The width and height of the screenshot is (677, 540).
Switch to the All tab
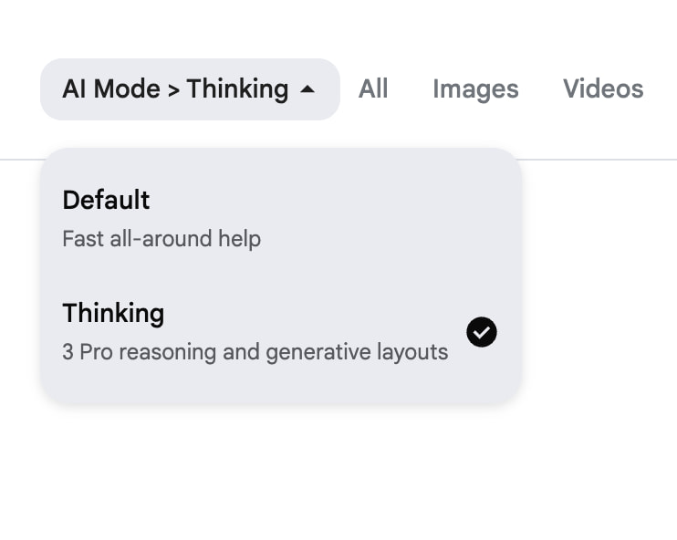[373, 89]
